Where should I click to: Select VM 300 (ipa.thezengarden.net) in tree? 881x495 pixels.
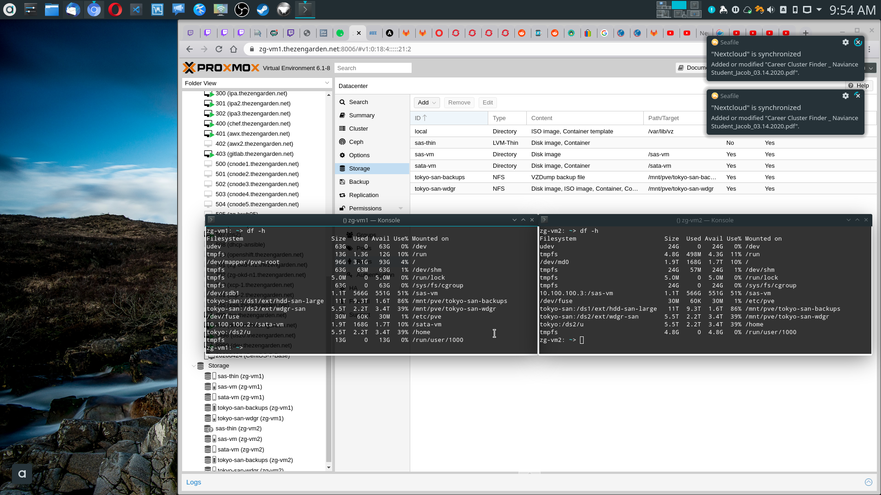[x=251, y=93]
